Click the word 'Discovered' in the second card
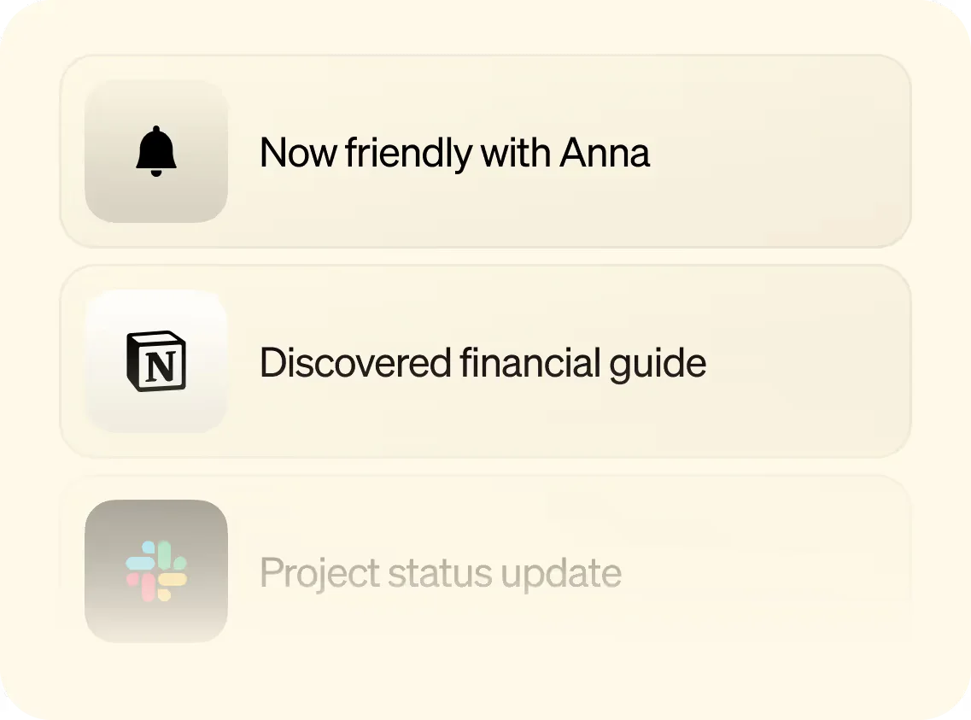Screen dimensions: 971x720 (x=355, y=363)
